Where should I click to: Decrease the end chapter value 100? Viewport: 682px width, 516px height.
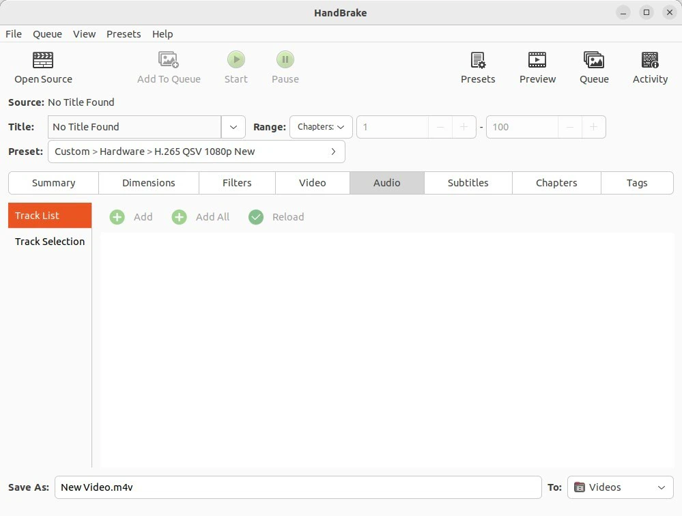pos(570,127)
